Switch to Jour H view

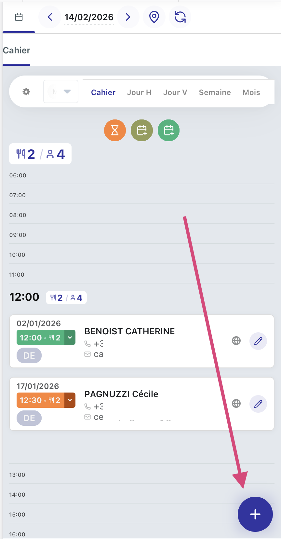tap(139, 92)
